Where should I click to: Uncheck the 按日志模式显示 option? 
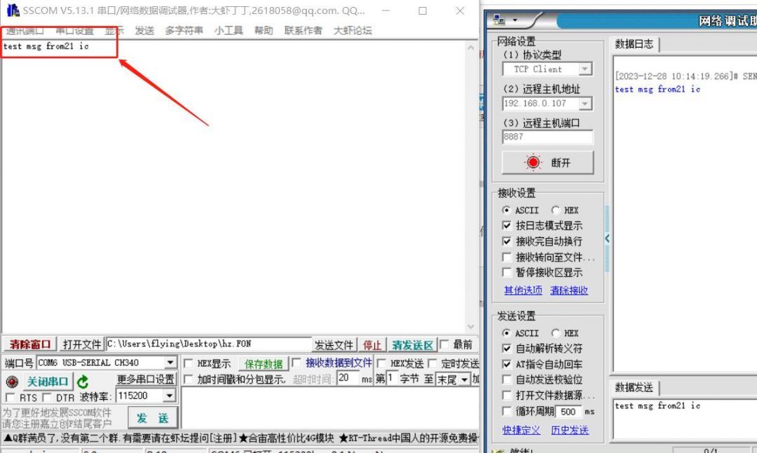coord(507,225)
